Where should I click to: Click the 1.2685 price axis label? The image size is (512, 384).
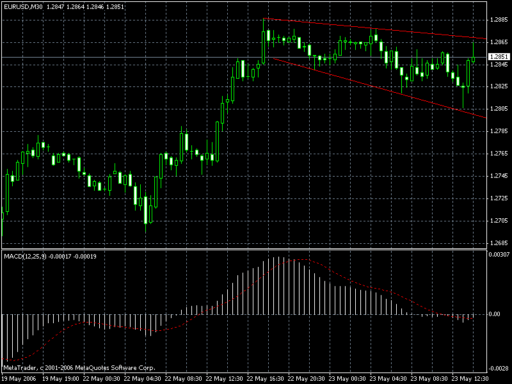[x=499, y=243]
